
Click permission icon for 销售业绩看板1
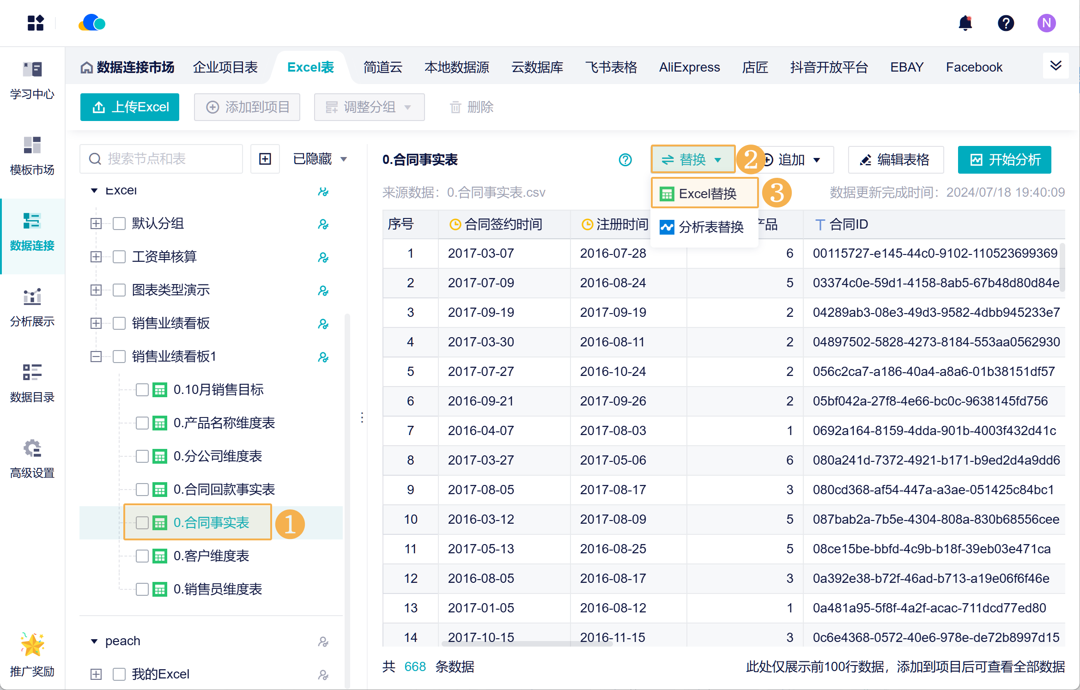coord(323,357)
